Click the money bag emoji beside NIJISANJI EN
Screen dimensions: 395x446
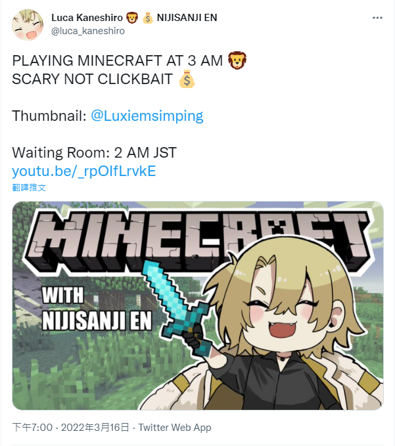(x=148, y=18)
